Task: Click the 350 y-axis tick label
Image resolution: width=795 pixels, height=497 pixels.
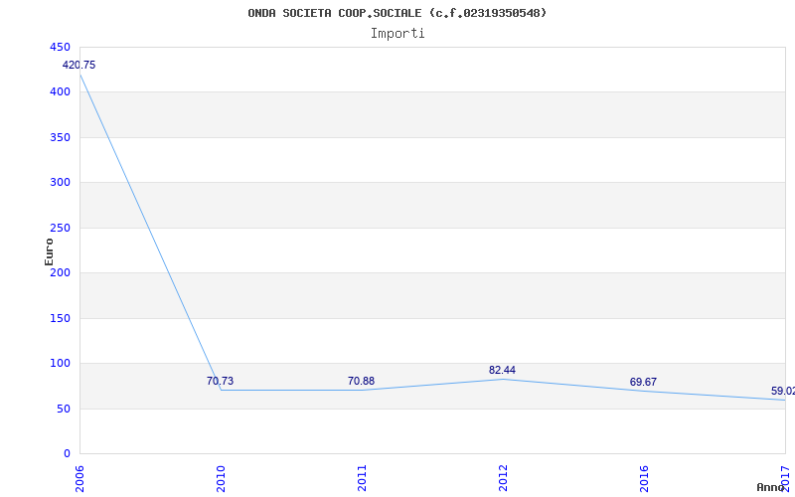Action: [60, 137]
